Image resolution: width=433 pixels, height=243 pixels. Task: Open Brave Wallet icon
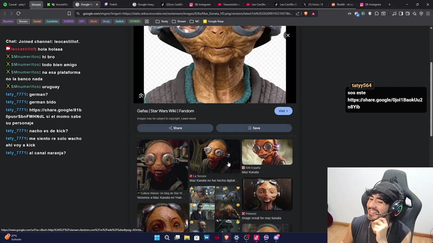[408, 13]
